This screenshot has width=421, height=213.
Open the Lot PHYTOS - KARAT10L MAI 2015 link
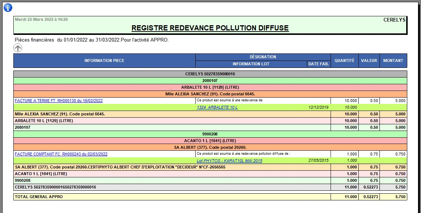[x=229, y=161]
